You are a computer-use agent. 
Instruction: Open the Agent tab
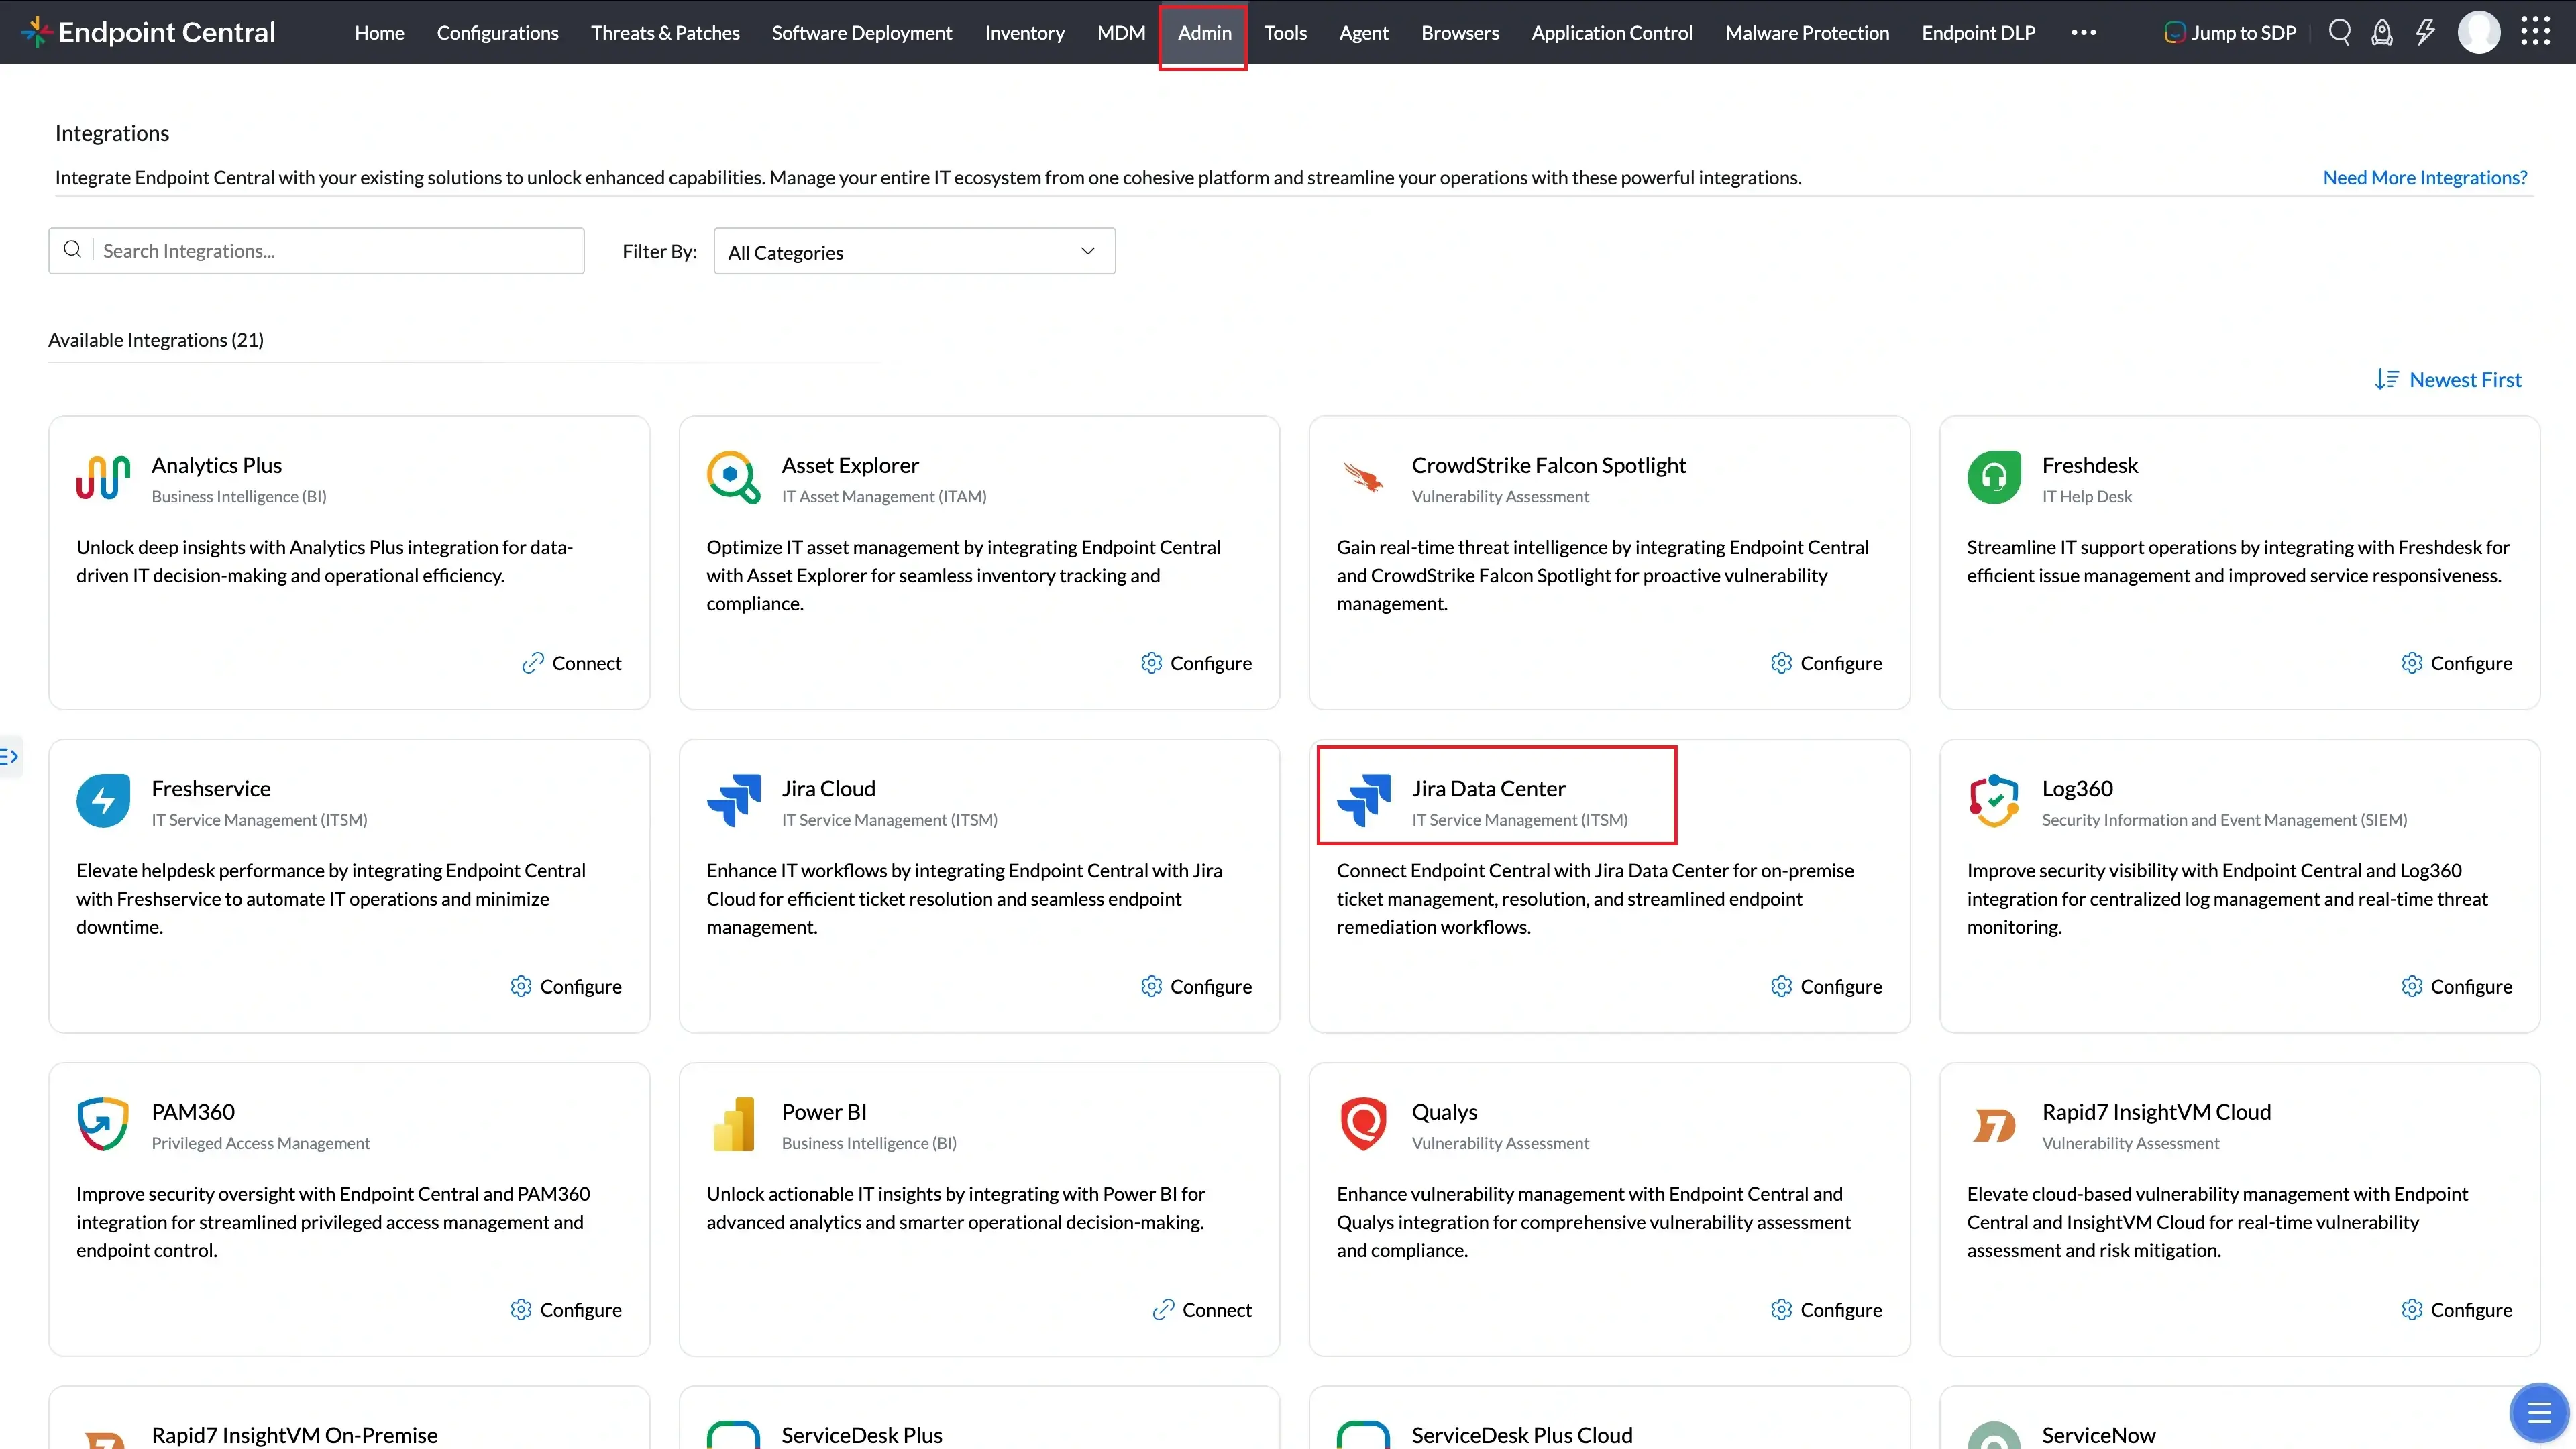coord(1363,32)
